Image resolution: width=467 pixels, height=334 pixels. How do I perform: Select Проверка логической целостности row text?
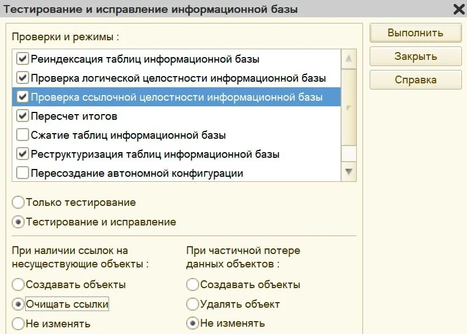tap(178, 78)
